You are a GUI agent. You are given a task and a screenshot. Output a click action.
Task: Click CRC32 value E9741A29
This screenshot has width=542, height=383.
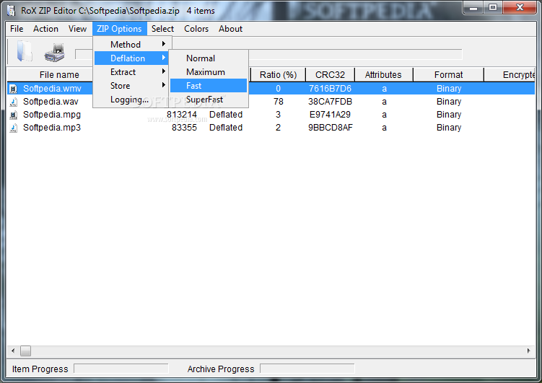(x=330, y=114)
